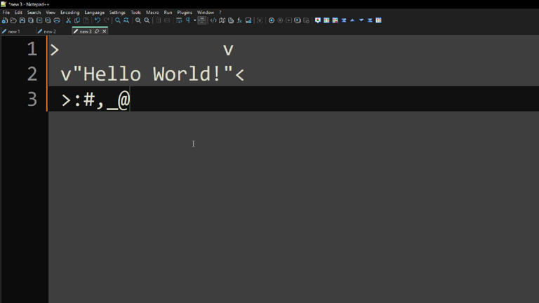
Task: Open the Language menu
Action: [95, 13]
